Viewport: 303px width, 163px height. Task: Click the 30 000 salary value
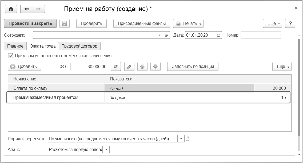point(279,88)
